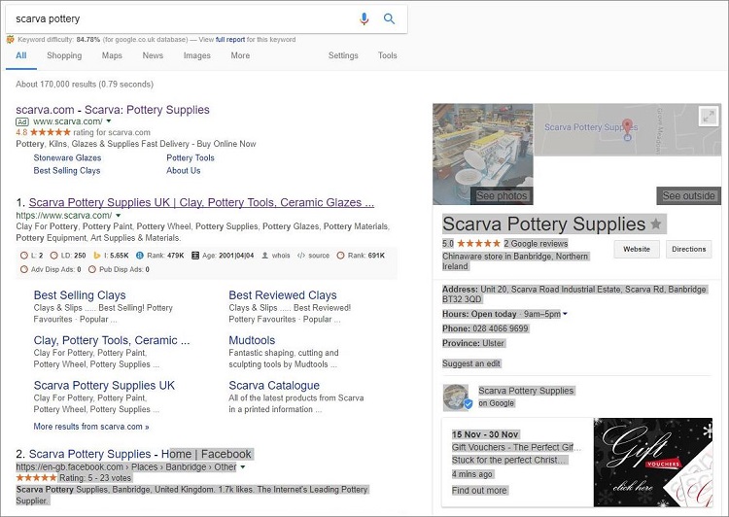
Task: Click the voice search microphone icon
Action: [364, 18]
